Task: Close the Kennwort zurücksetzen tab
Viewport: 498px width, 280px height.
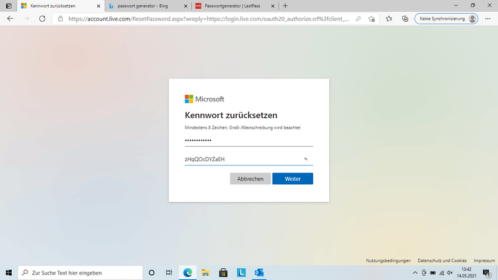Action: click(98, 6)
